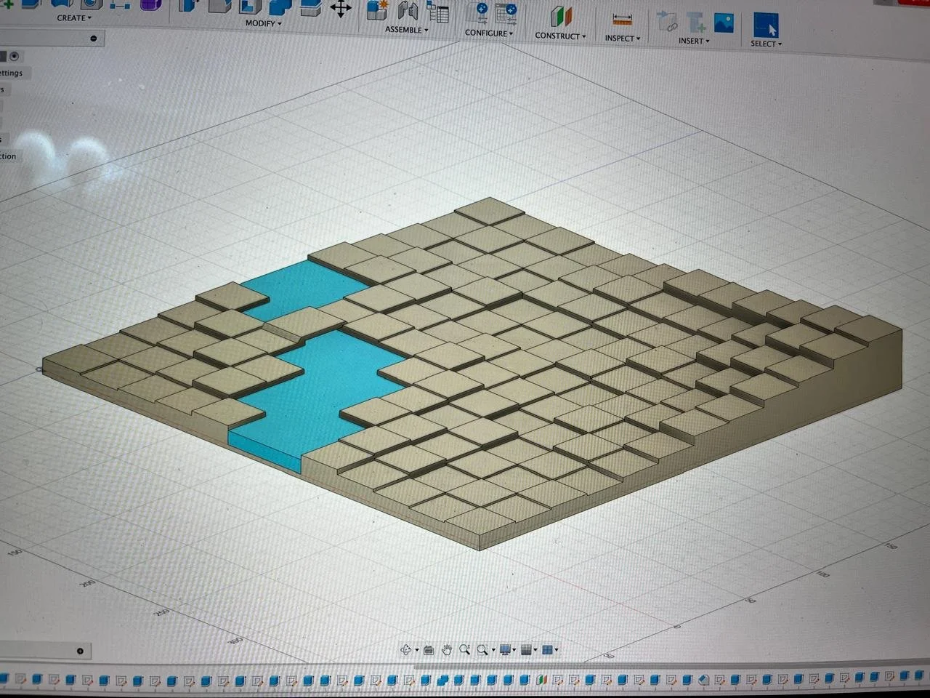
Task: Activate the Select arrow tool icon
Action: [766, 25]
